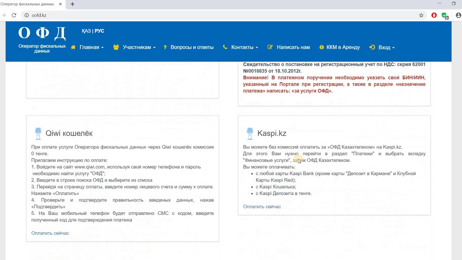Click the Kaspi.kz heading
Viewport: 462px width, 260px height.
pyautogui.click(x=272, y=133)
